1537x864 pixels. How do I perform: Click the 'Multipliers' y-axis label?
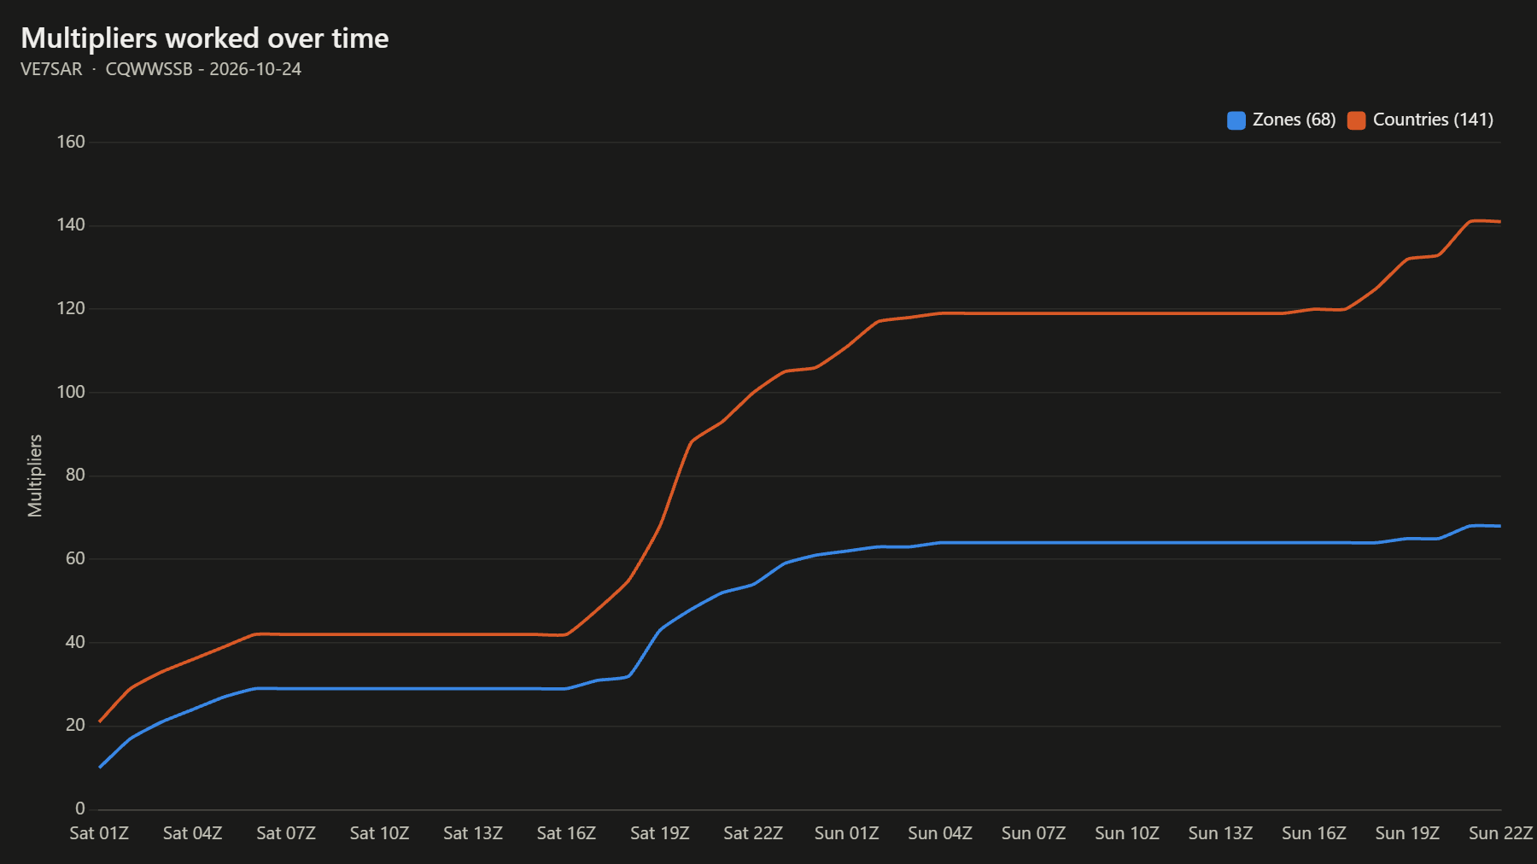(x=35, y=476)
